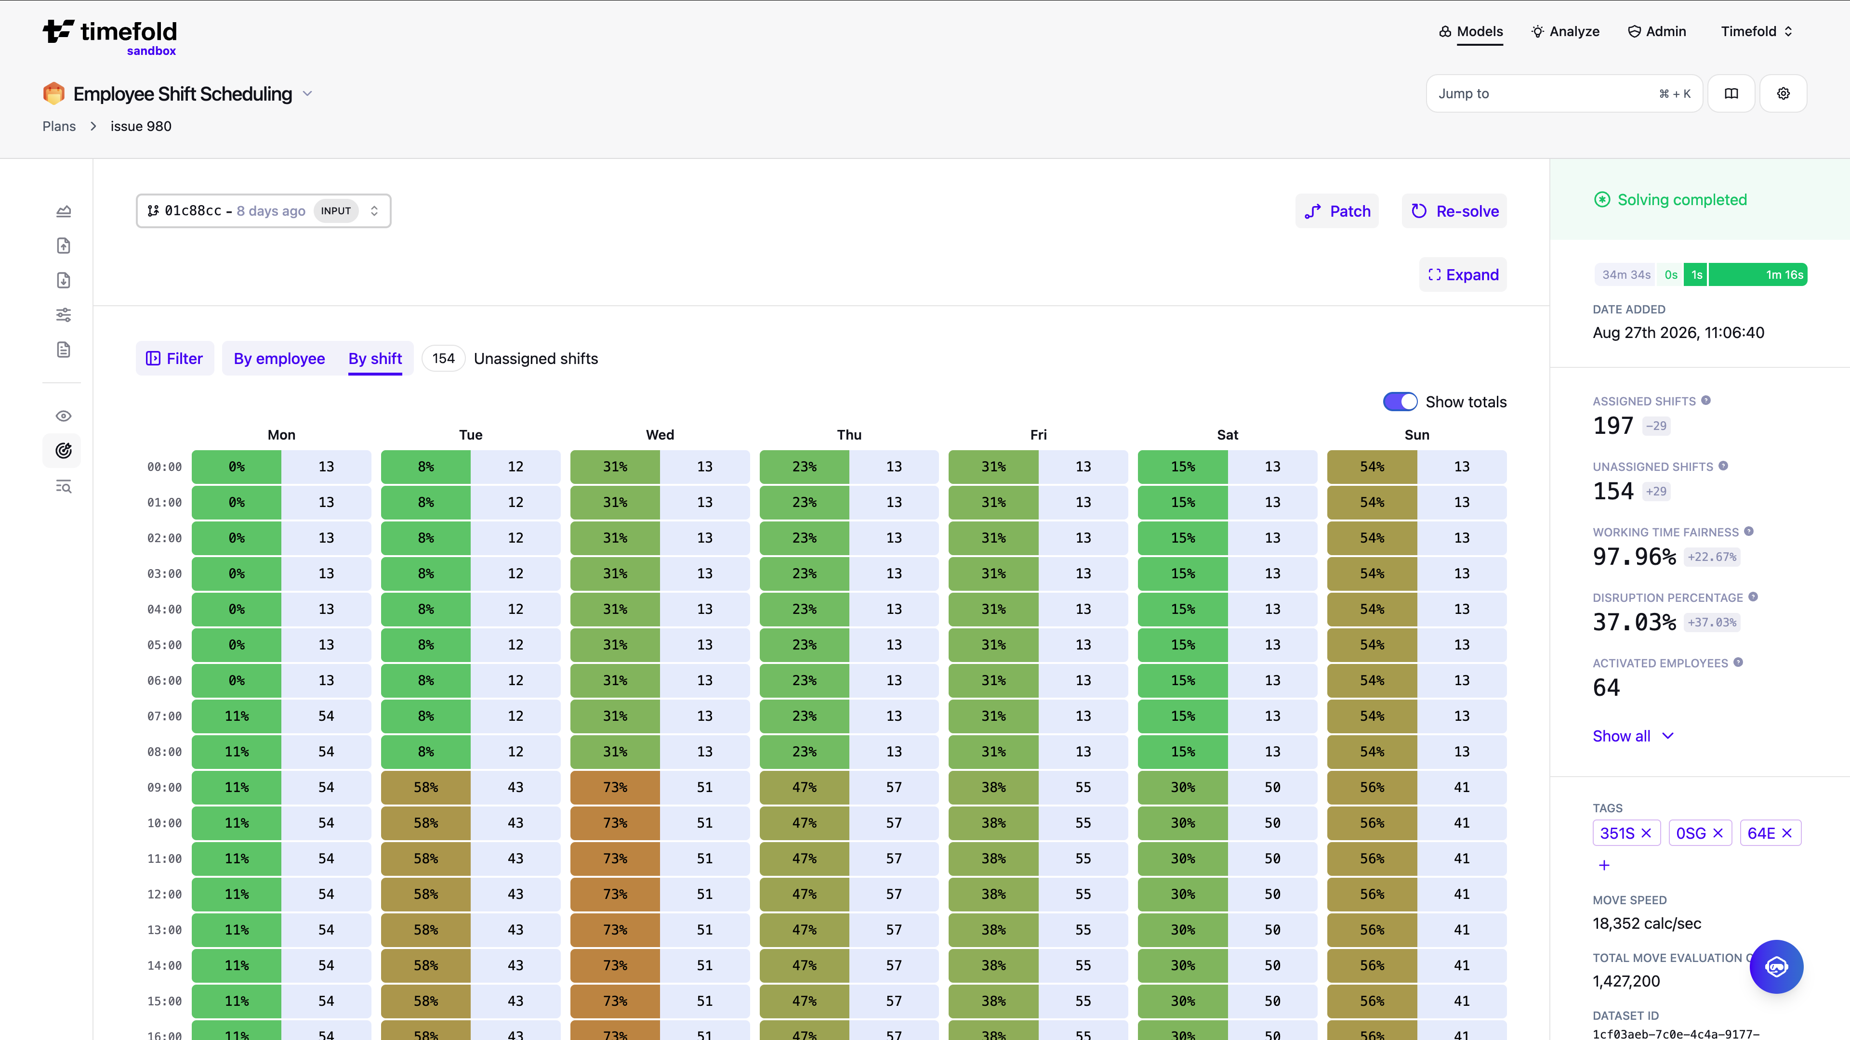Open the file download (output) sidebar icon
1850x1040 pixels.
coord(63,280)
